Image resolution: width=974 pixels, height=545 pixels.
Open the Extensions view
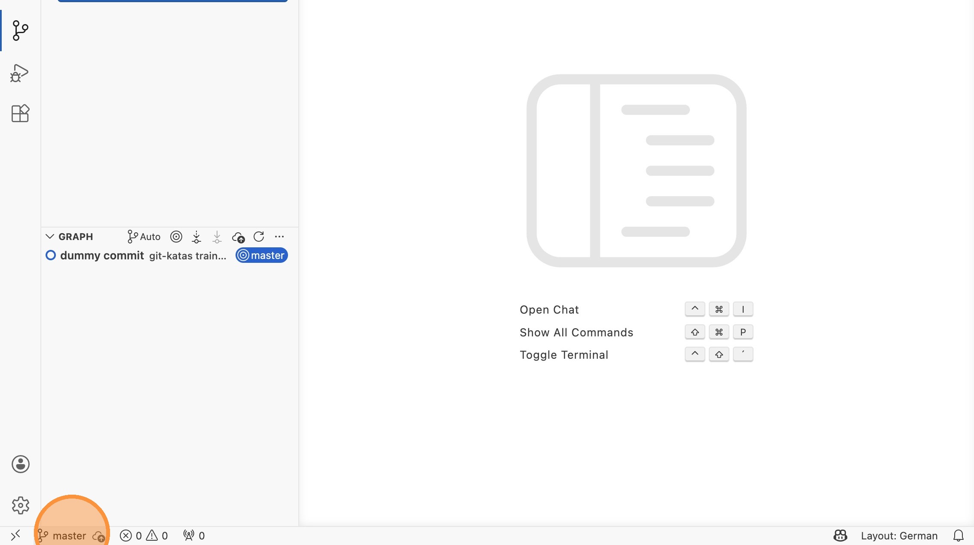point(20,114)
